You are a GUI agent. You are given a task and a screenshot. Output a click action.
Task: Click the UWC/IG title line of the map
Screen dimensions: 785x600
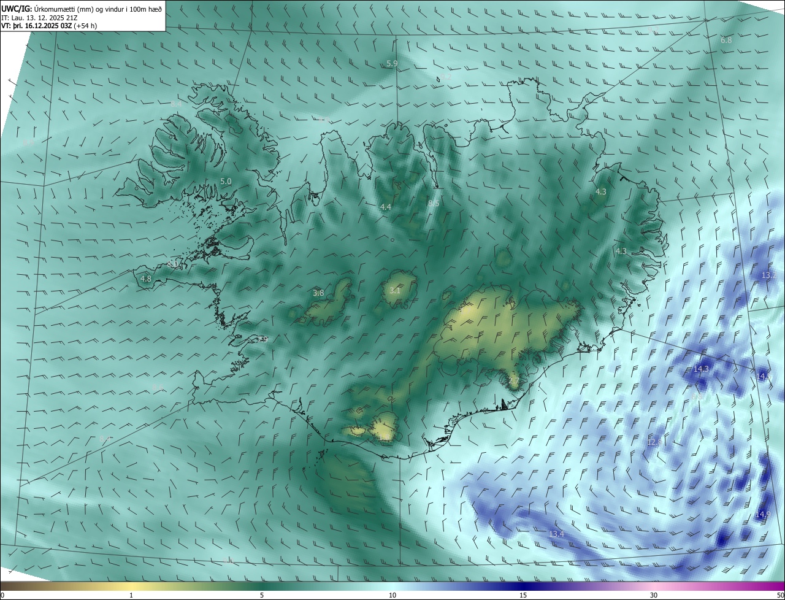point(82,9)
